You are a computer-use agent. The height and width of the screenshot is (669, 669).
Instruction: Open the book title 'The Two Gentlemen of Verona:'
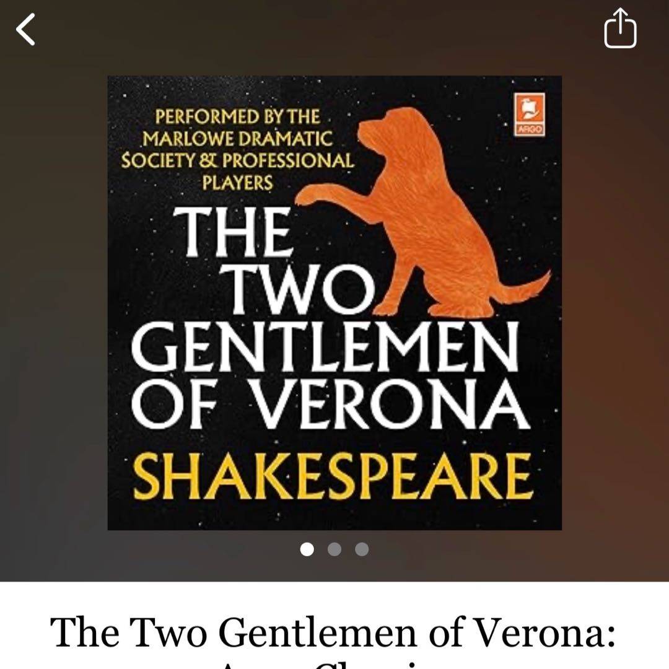[x=333, y=632]
